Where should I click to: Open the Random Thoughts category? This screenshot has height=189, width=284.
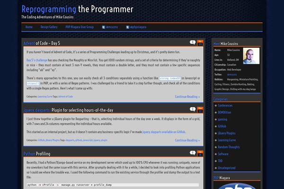[229, 147]
